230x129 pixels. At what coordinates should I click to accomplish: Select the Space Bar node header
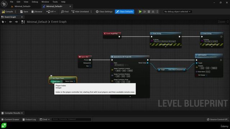85,57
